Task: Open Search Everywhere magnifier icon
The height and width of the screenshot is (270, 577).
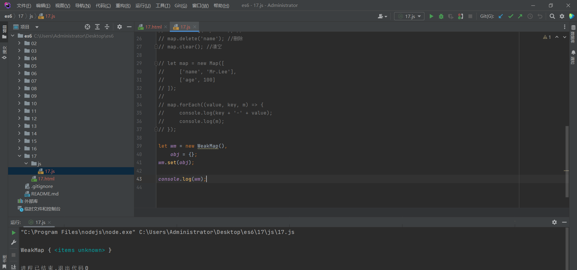Action: (x=552, y=16)
